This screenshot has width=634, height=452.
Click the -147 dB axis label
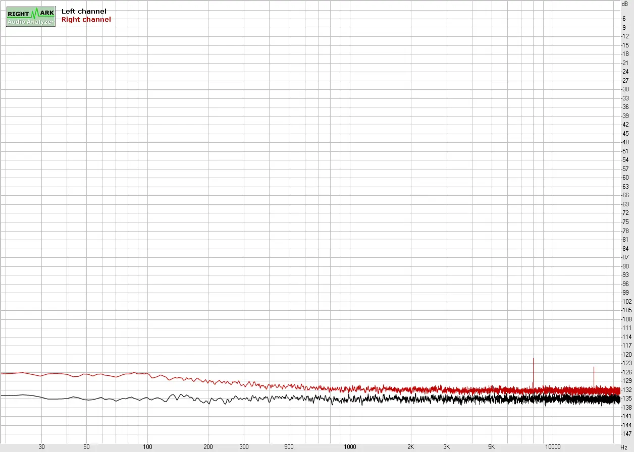[625, 434]
